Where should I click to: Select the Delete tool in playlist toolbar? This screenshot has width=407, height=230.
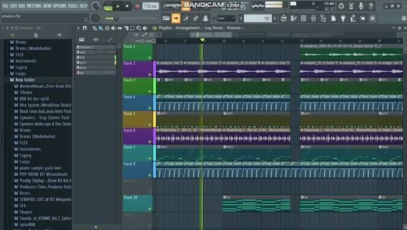point(107,28)
